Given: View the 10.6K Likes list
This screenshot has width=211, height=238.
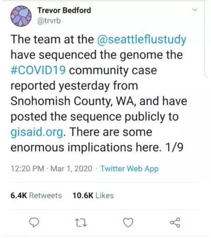Looking at the screenshot, I should (x=93, y=195).
